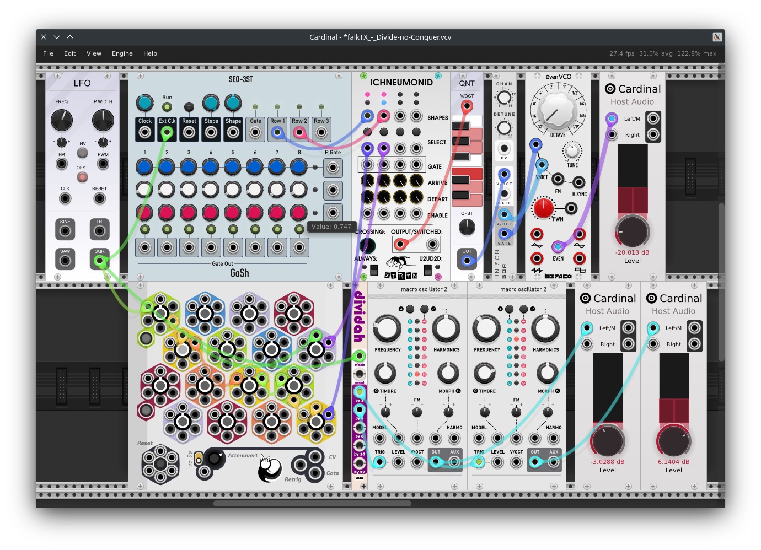Toggle the Ichneumonid ALWAYS switch
The image size is (761, 550).
pos(374,270)
